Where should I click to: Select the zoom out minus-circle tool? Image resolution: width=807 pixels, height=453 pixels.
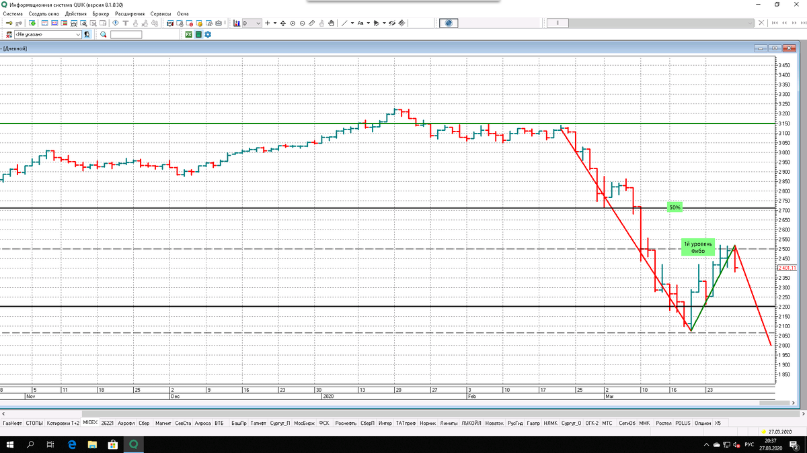[302, 23]
